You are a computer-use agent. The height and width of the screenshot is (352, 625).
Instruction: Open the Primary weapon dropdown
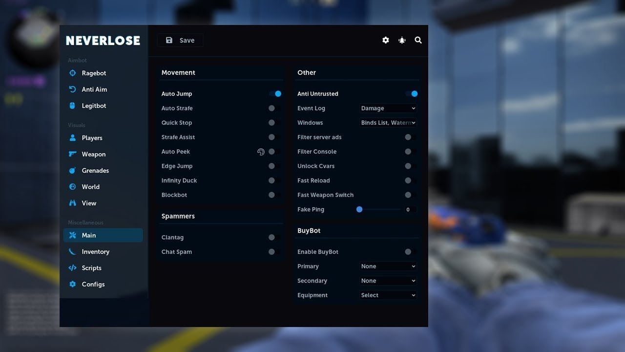[388, 266]
